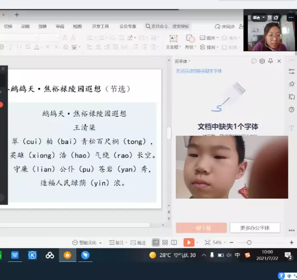Click the zoom slider handle
This screenshot has height=280, width=297.
[x=249, y=242]
